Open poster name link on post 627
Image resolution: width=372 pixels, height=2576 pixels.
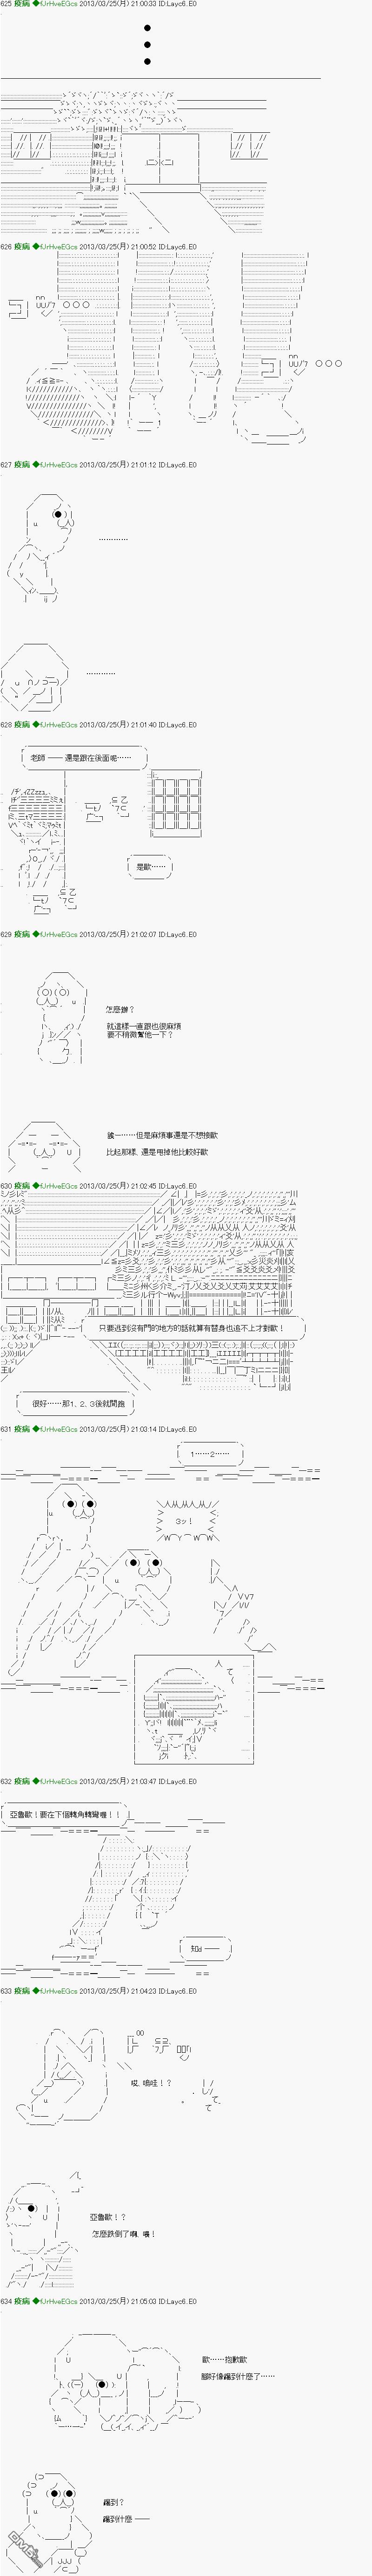tap(22, 465)
